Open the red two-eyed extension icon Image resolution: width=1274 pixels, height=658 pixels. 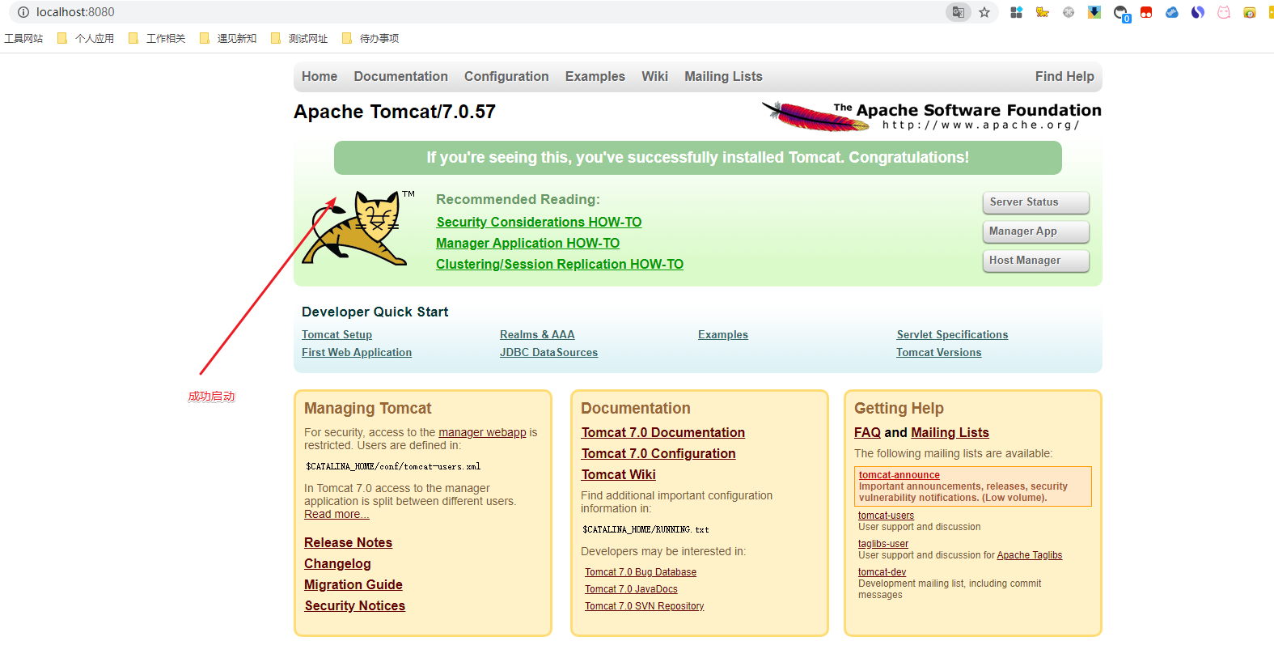coord(1146,12)
